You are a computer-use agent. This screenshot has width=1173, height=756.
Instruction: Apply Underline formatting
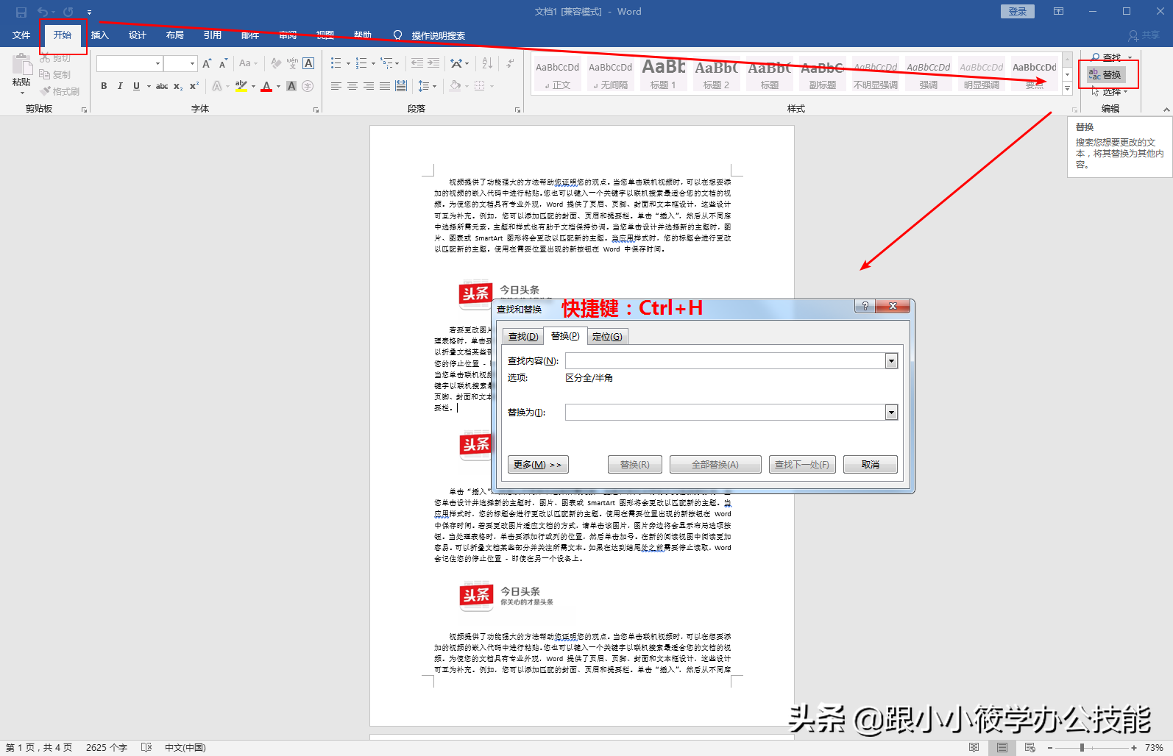click(136, 86)
